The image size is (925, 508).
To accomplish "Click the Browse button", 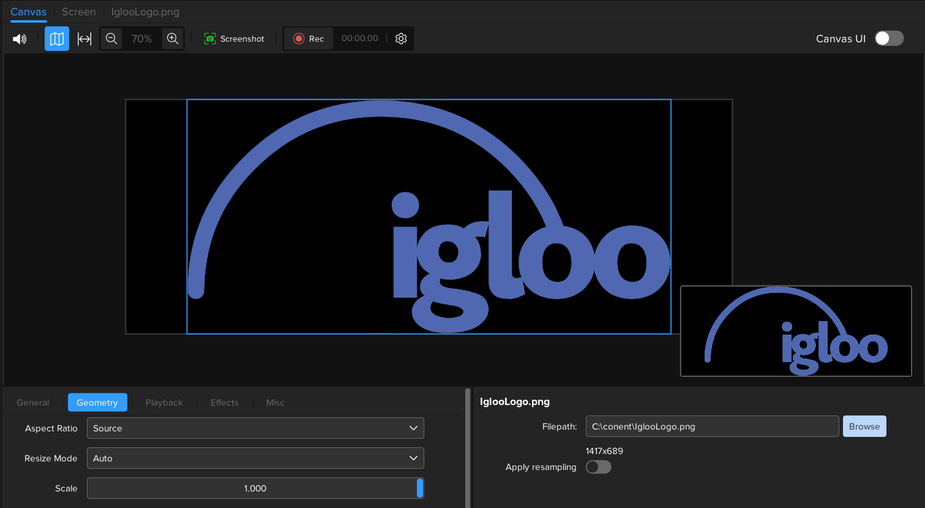I will coord(864,426).
